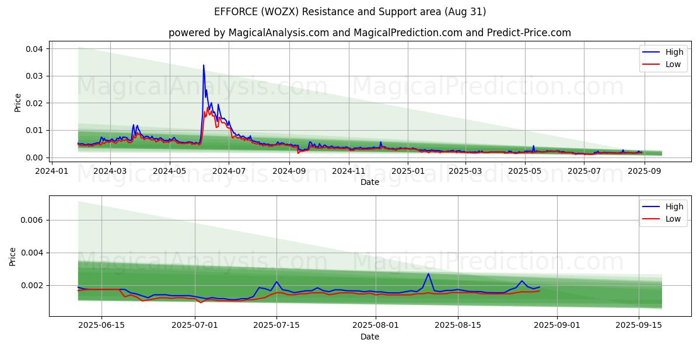Click the top chart's 'Date' x-axis label
700x350 pixels.
(x=370, y=182)
